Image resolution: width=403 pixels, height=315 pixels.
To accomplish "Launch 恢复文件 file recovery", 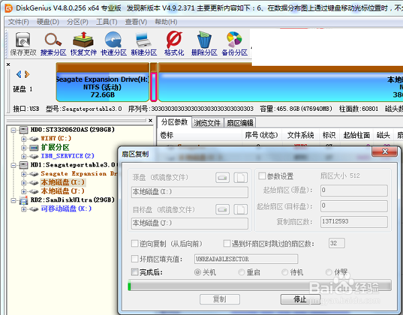I will click(x=83, y=44).
